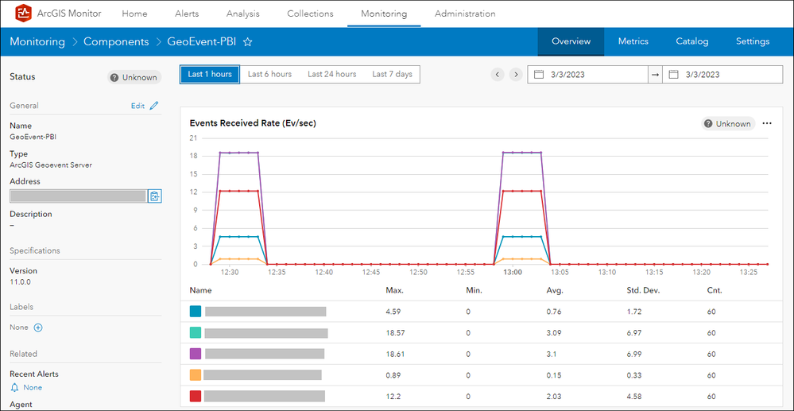Switch to the Overview tab
The image size is (794, 411).
pos(571,41)
